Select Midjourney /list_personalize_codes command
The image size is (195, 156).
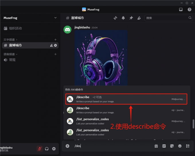[126, 121]
